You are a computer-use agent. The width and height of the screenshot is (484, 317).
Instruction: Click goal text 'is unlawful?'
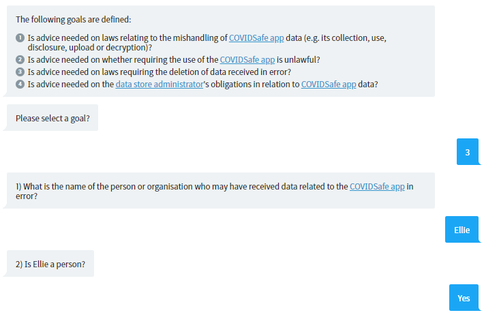click(298, 59)
